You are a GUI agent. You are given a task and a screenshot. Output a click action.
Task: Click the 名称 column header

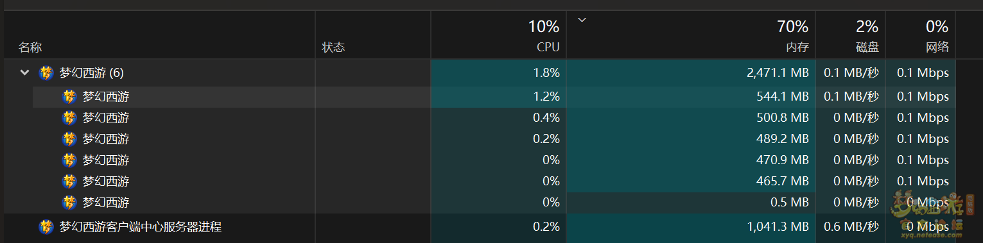click(x=30, y=47)
